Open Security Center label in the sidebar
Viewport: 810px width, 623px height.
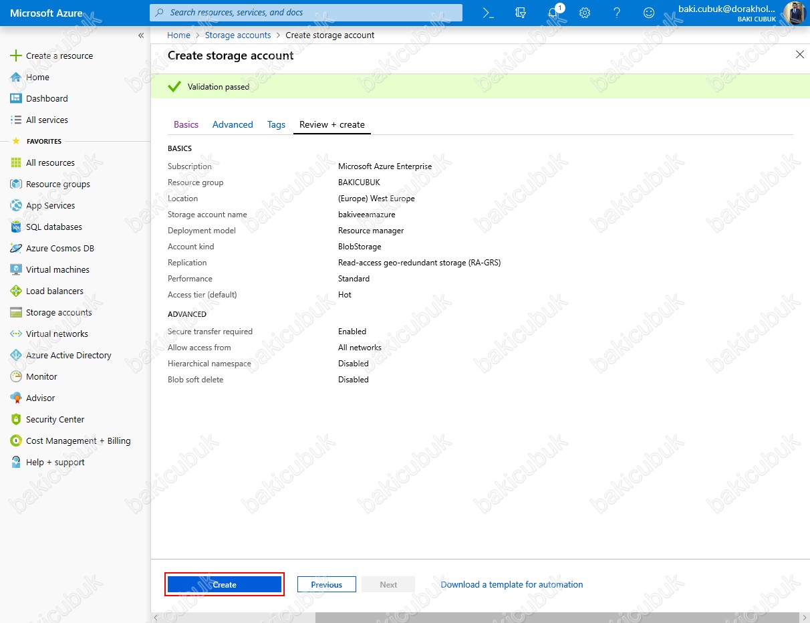(x=55, y=419)
